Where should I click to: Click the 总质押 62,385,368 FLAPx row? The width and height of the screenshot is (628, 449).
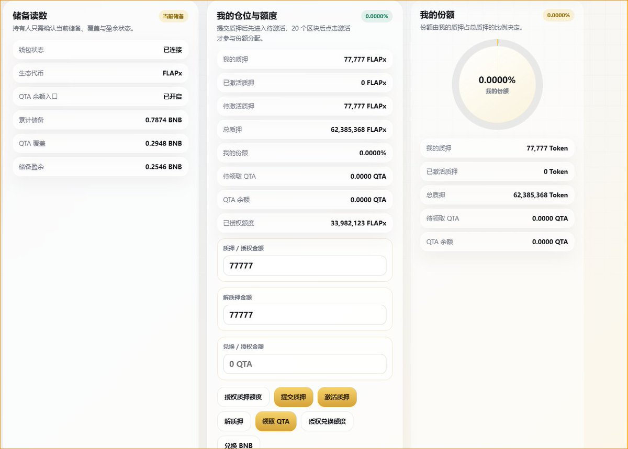tap(305, 130)
